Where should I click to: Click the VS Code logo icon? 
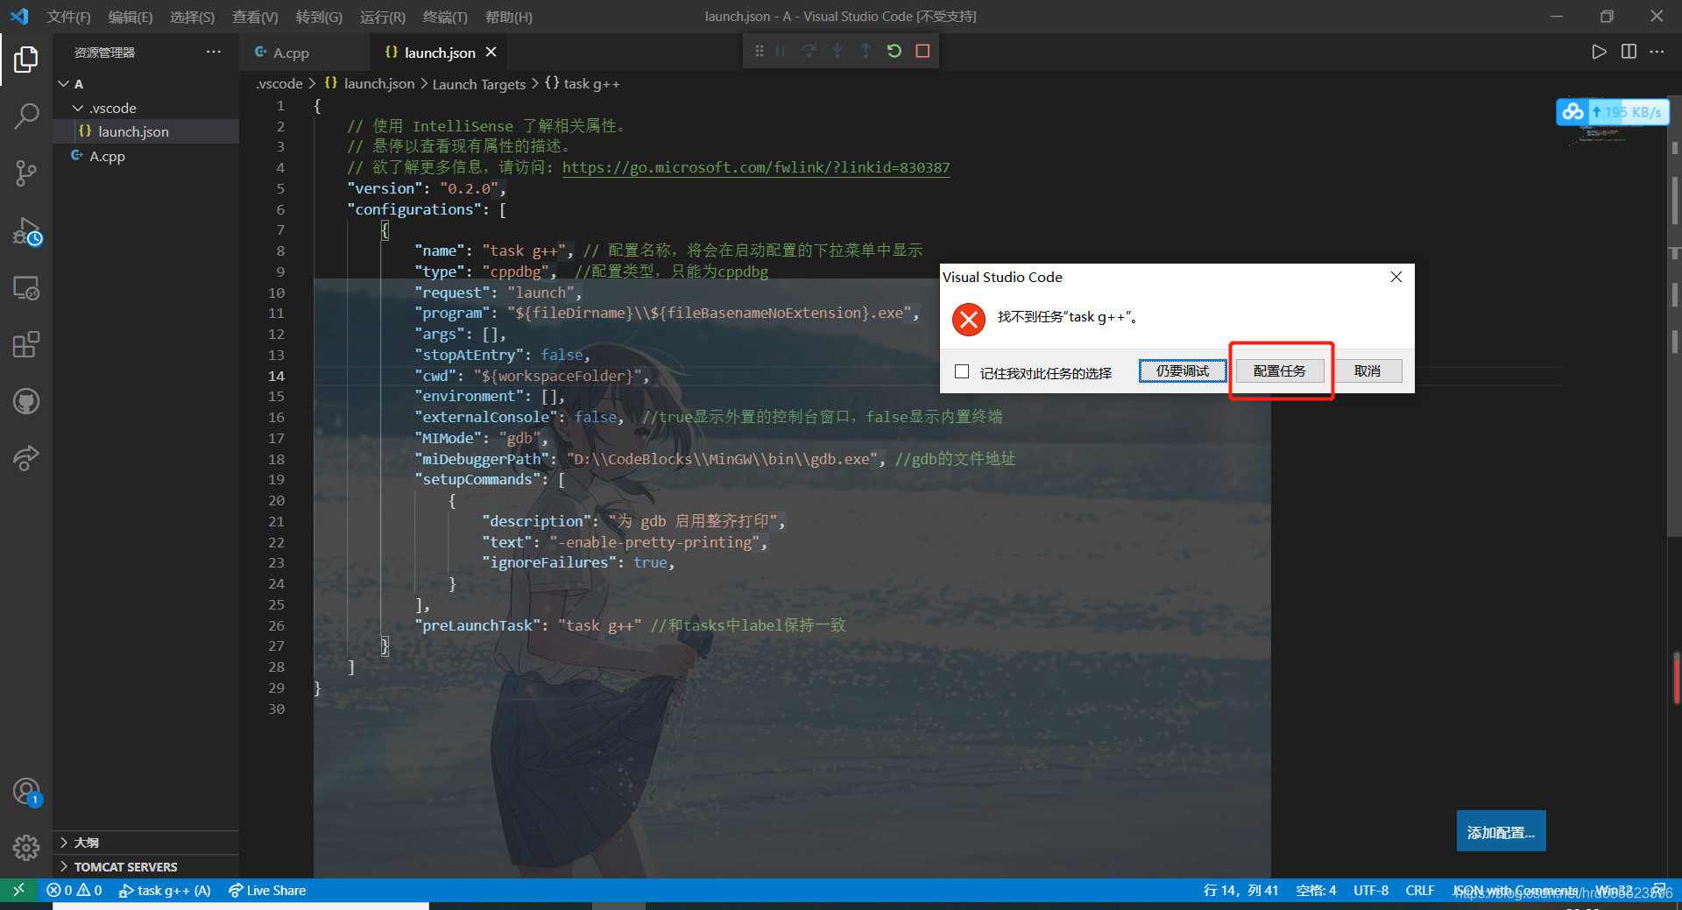[19, 17]
